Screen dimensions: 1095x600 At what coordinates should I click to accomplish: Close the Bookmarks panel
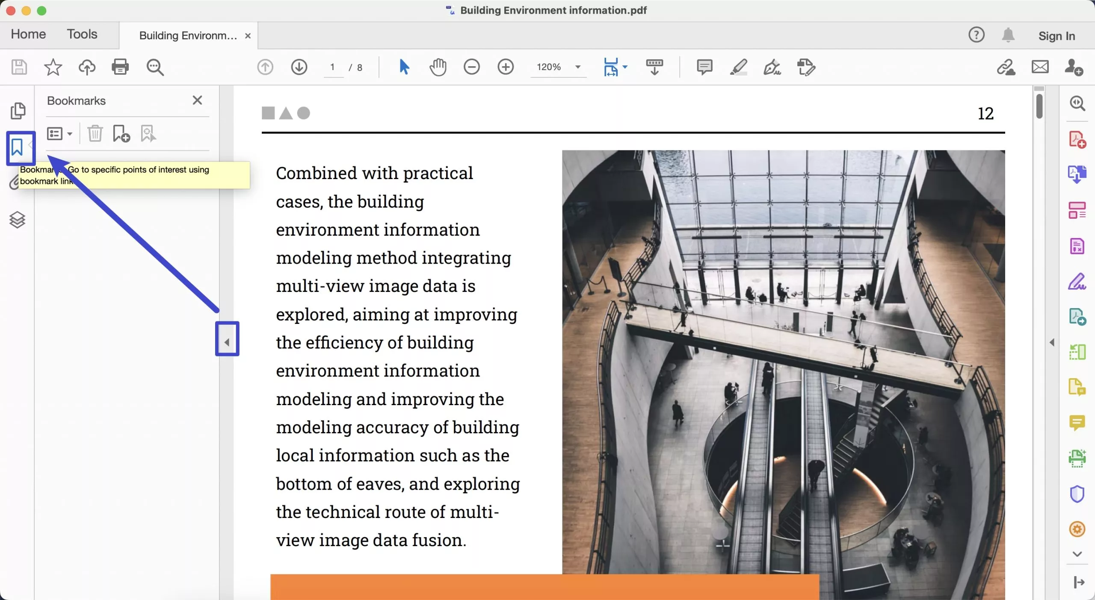pyautogui.click(x=197, y=100)
